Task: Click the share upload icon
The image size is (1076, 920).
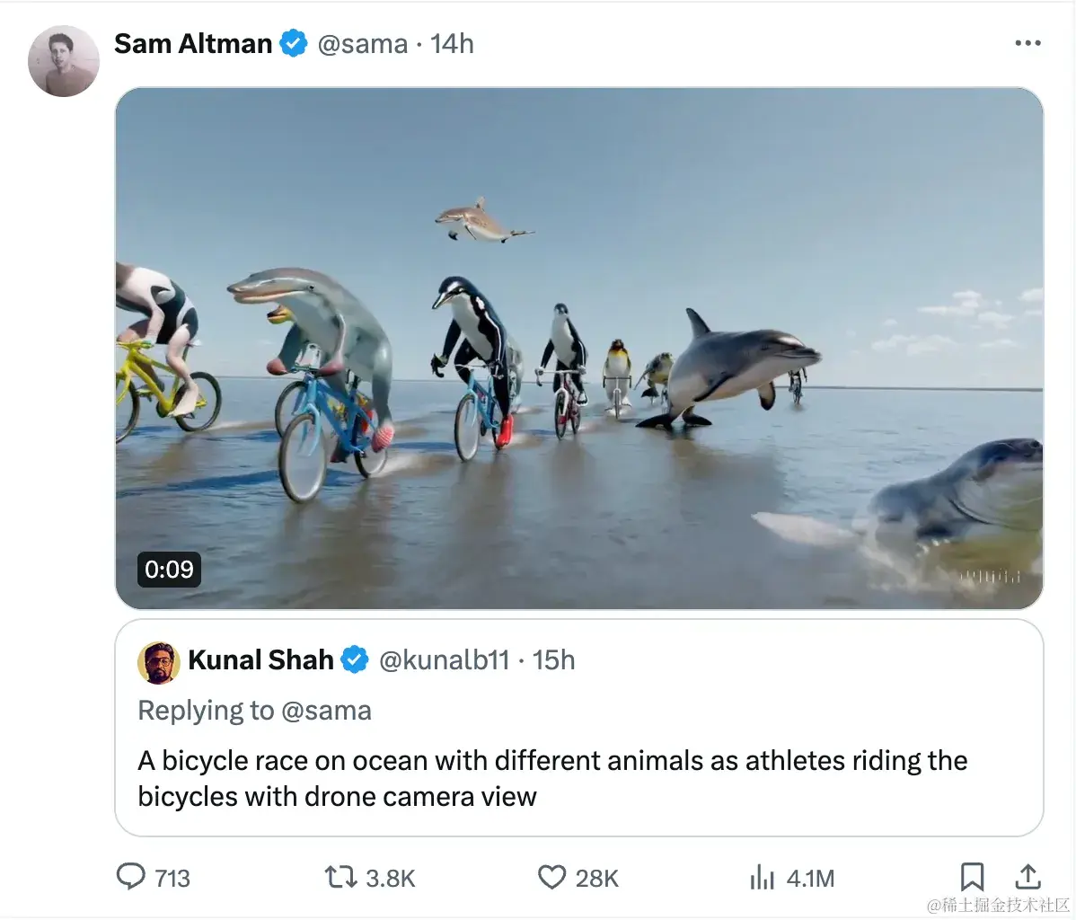Action: [1027, 877]
